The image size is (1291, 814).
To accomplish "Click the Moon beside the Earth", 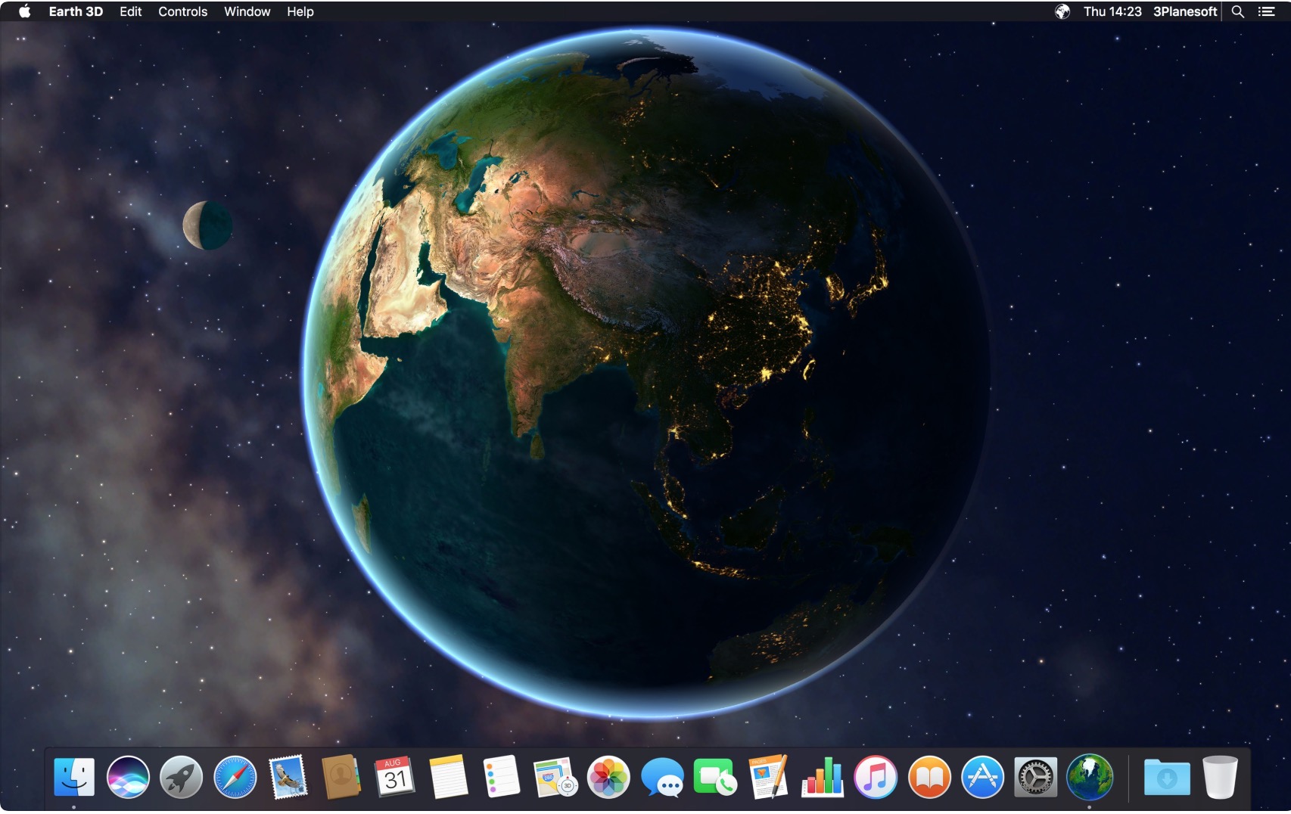I will 207,225.
